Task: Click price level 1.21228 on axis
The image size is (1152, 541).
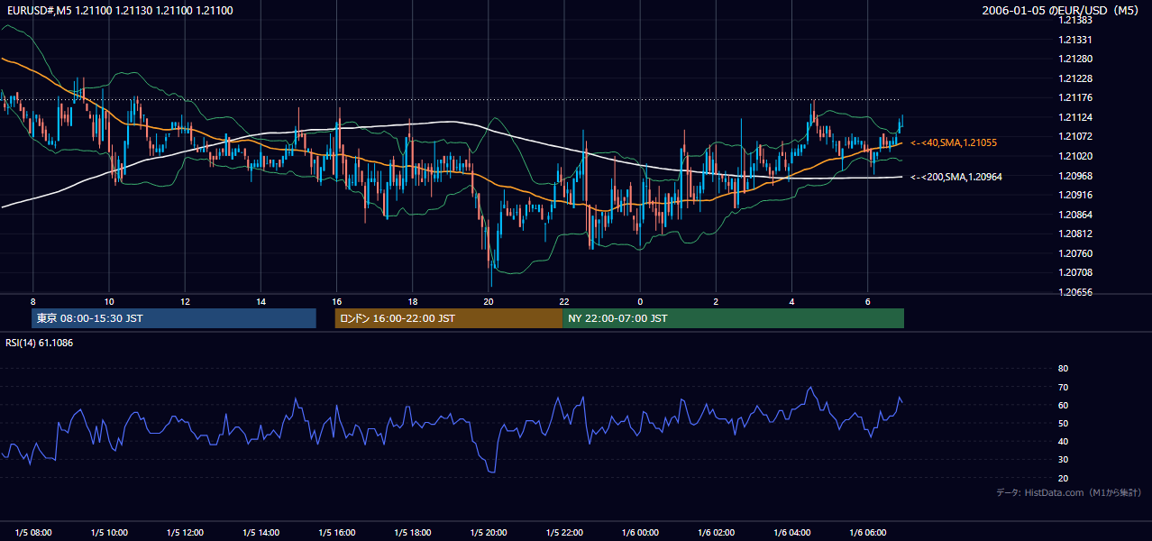Action: coord(1074,78)
